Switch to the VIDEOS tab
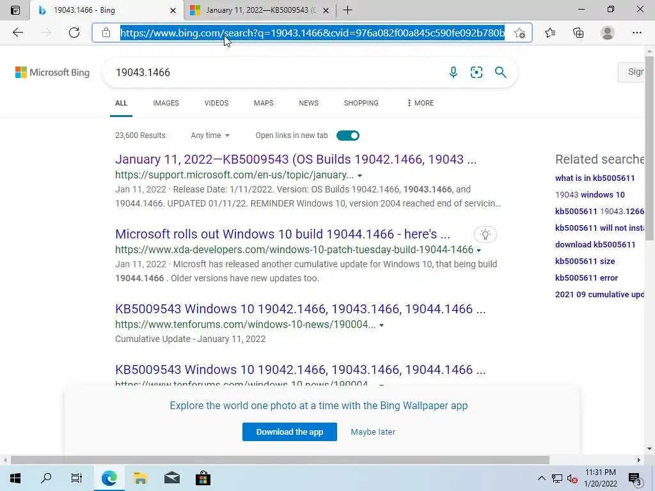655x491 pixels. [216, 103]
